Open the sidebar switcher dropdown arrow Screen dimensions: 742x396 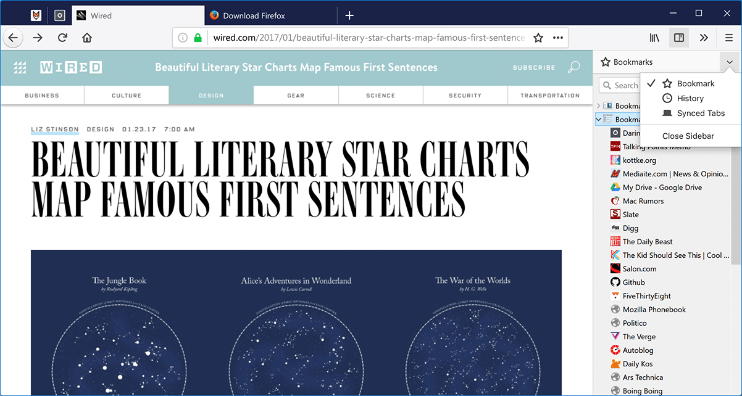(x=730, y=62)
